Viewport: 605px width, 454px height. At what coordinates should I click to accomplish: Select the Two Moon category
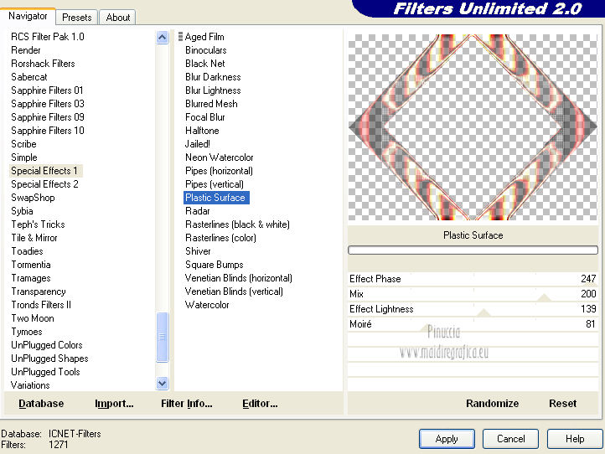click(33, 318)
